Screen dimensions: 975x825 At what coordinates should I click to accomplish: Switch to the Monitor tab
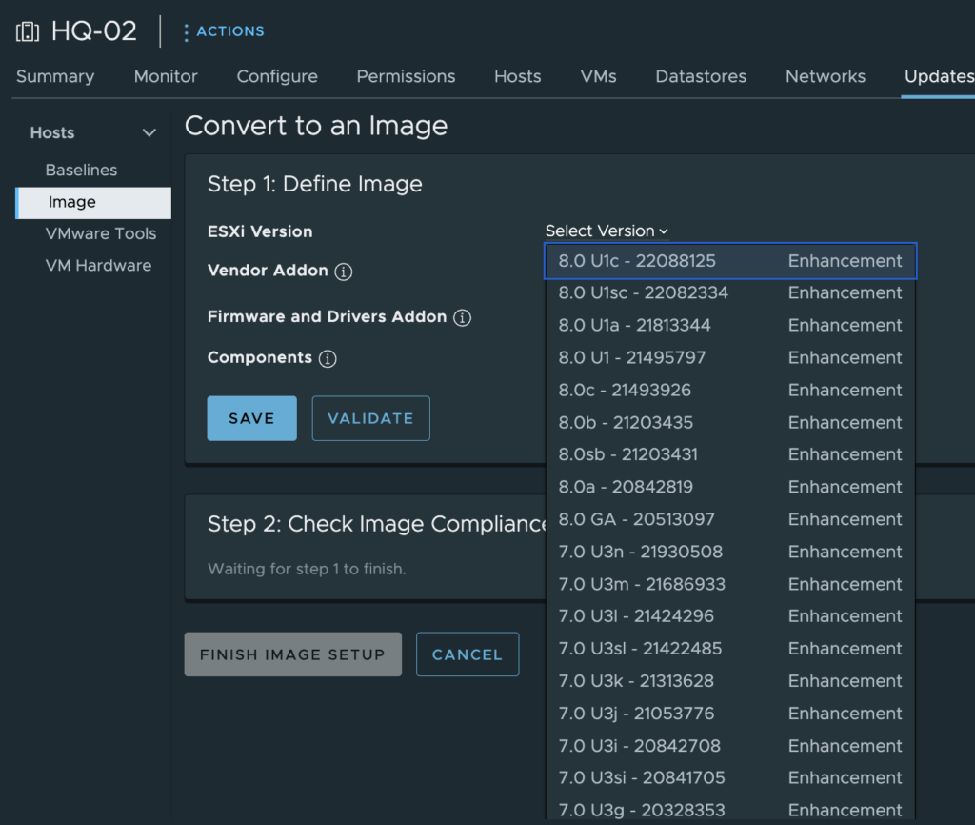click(166, 76)
